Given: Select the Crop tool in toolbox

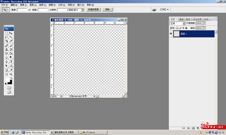Looking at the screenshot, I should (x=6, y=41).
